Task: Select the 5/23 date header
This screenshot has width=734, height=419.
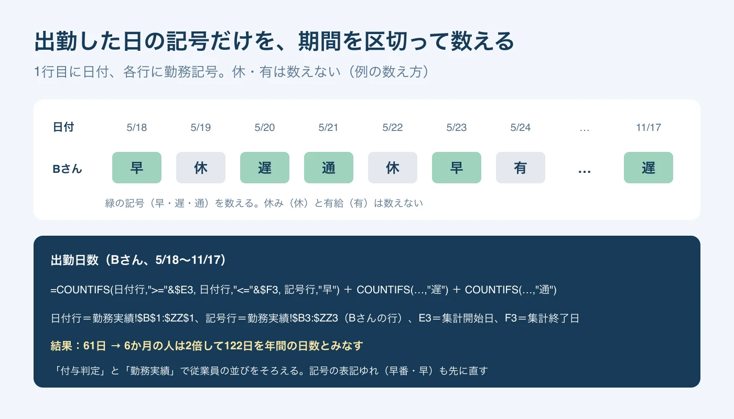Action: pyautogui.click(x=457, y=127)
